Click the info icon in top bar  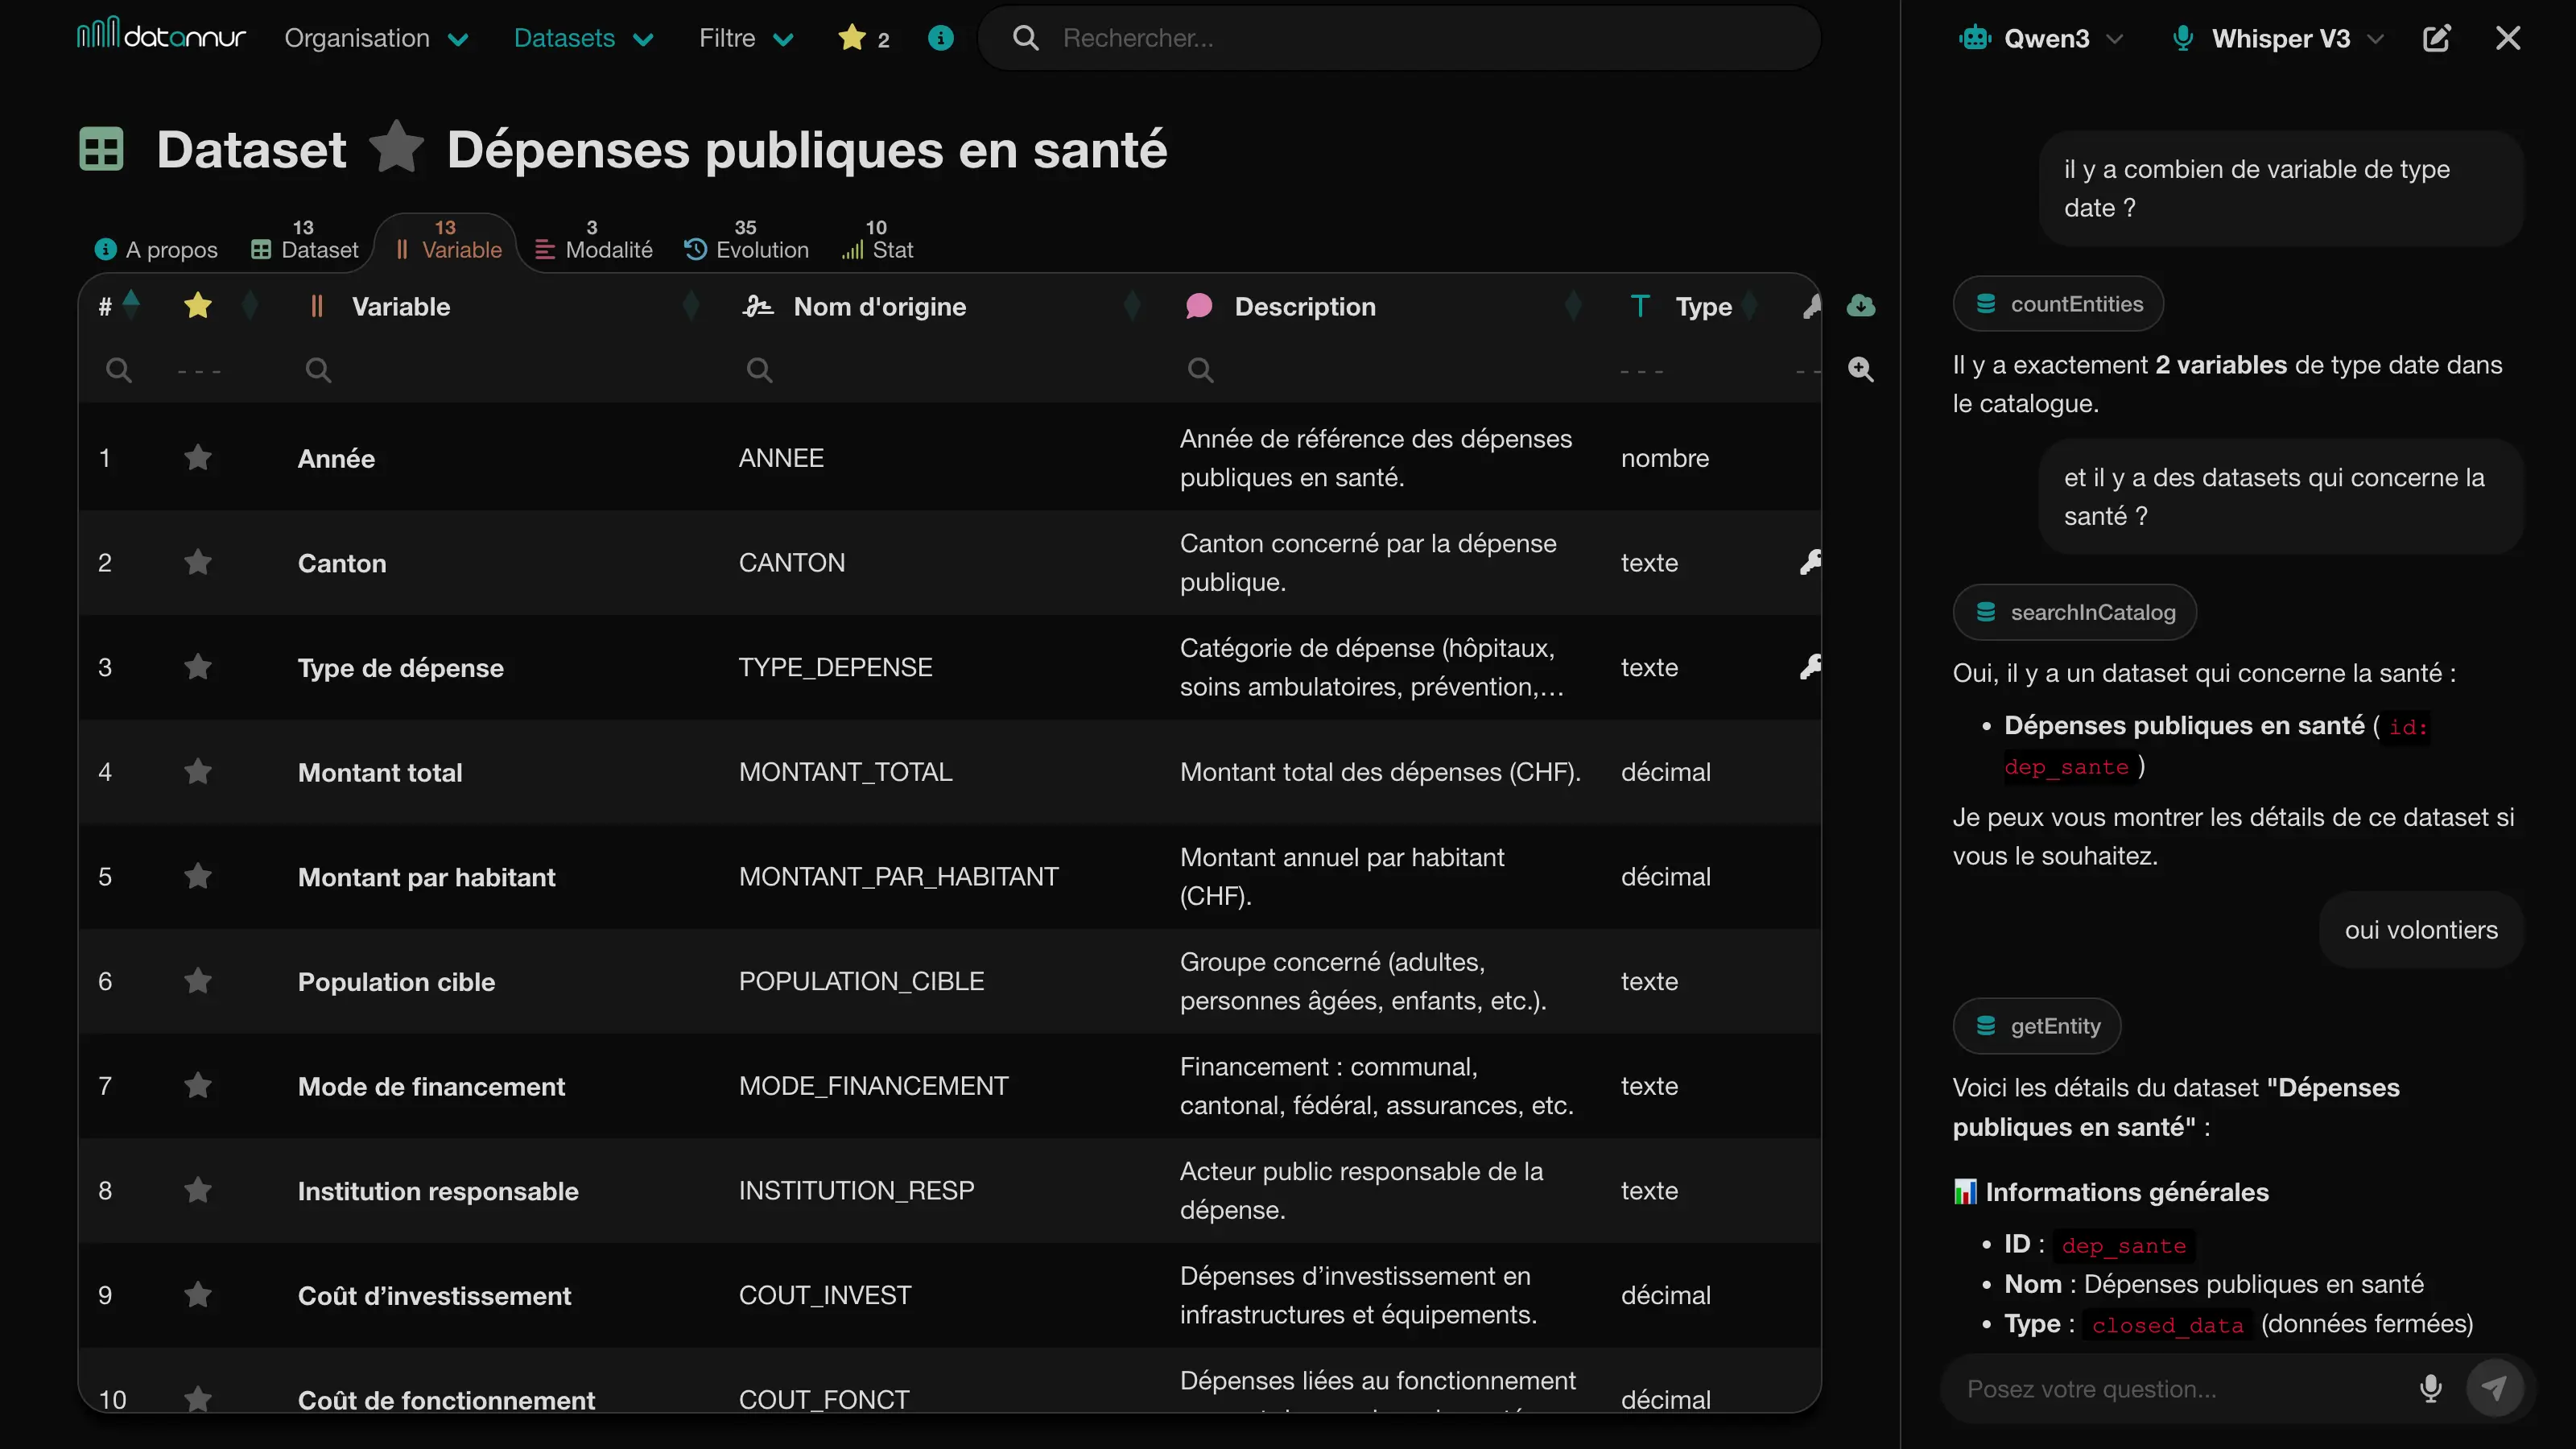click(x=940, y=38)
